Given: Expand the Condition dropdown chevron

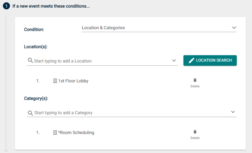Looking at the screenshot, I should click(x=234, y=28).
